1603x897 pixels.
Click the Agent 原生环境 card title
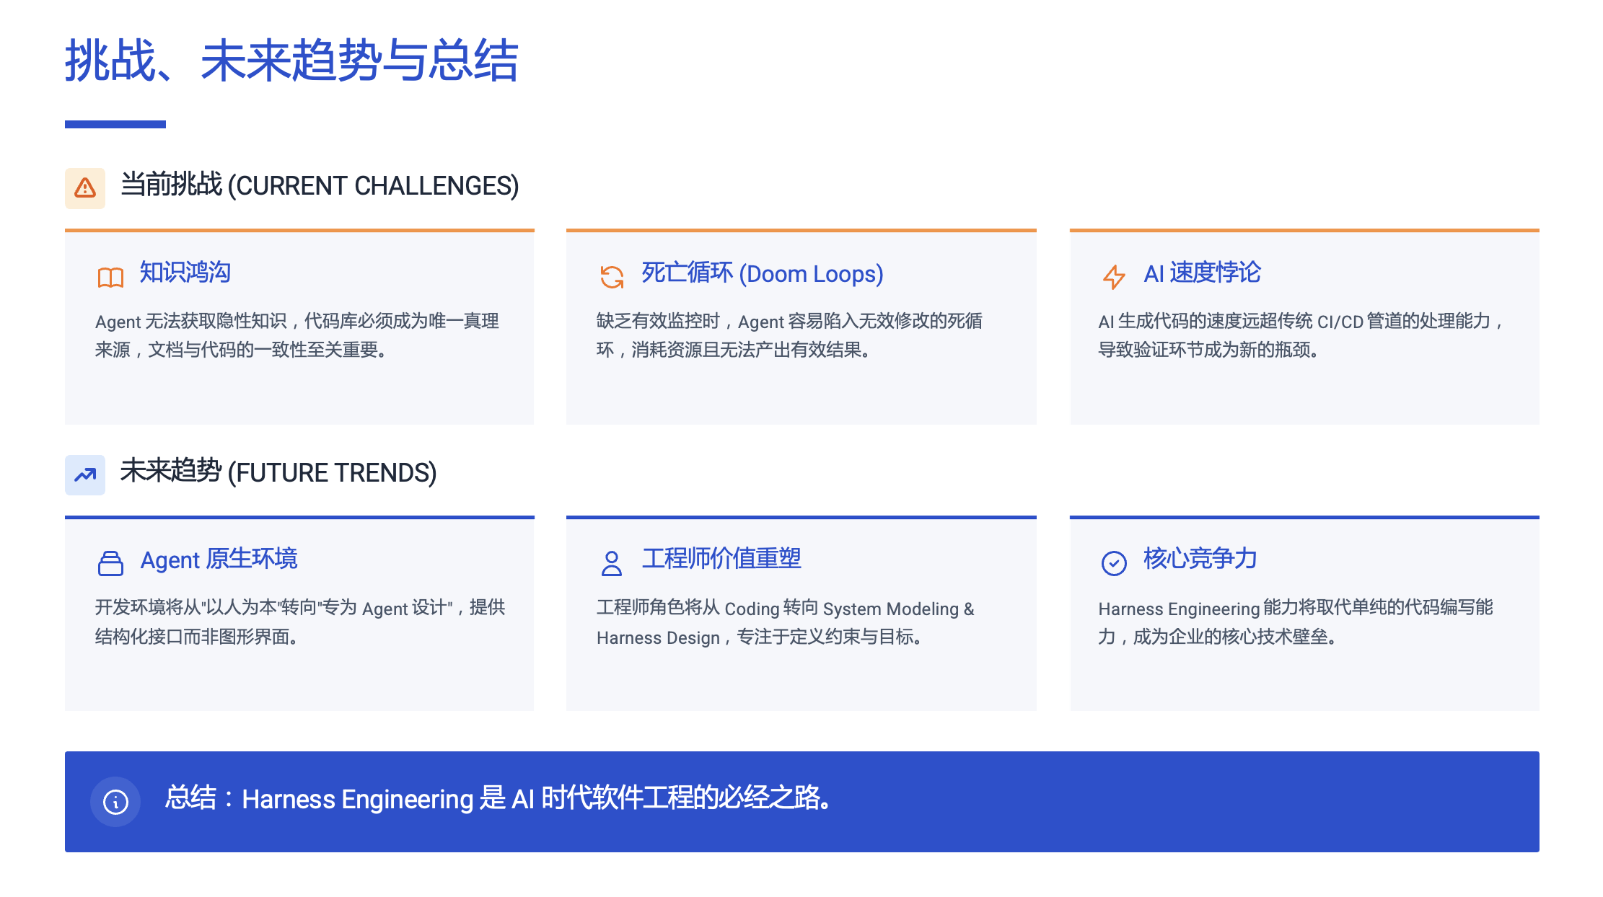(x=219, y=560)
